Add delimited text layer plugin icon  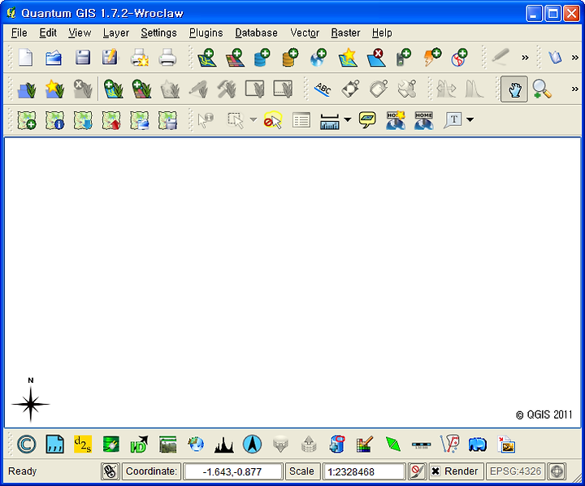click(55, 445)
